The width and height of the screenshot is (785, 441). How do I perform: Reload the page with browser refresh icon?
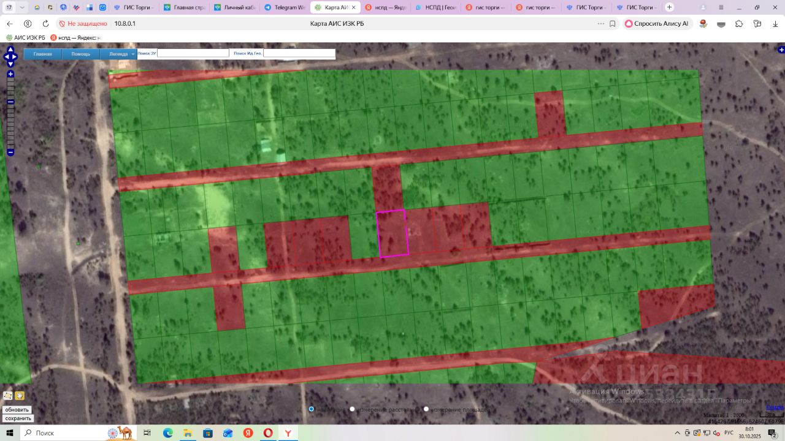coord(45,23)
